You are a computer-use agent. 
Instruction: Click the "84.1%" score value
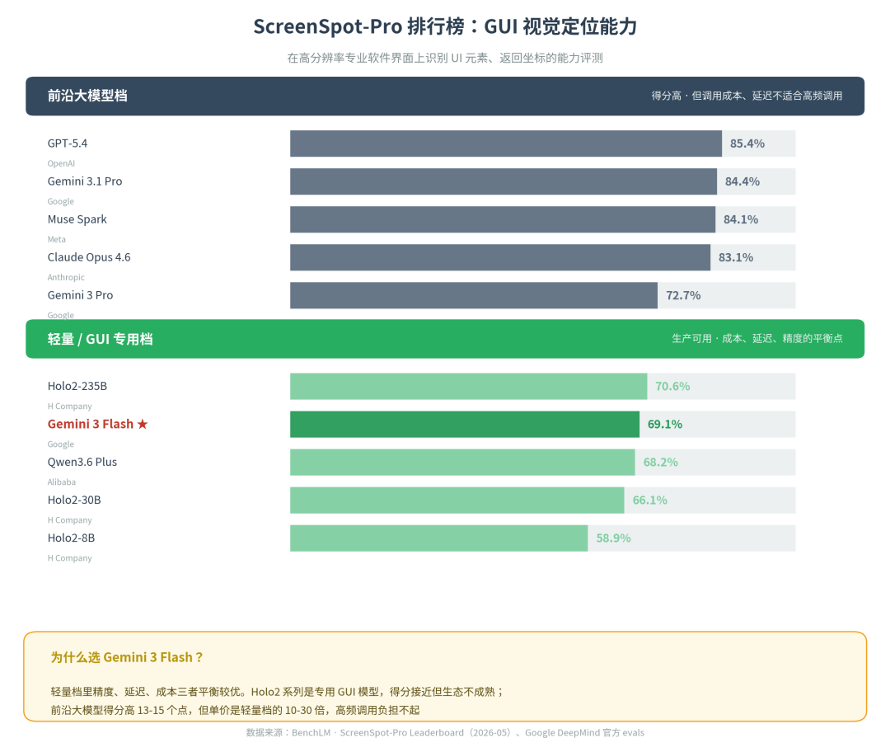(741, 220)
